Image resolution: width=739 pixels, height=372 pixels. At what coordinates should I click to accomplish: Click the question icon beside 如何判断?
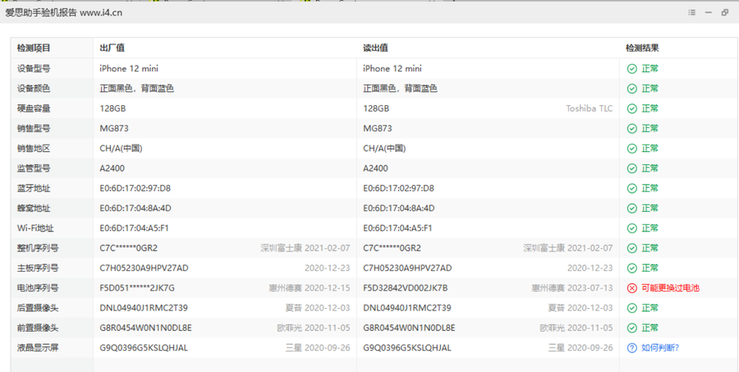(x=632, y=348)
